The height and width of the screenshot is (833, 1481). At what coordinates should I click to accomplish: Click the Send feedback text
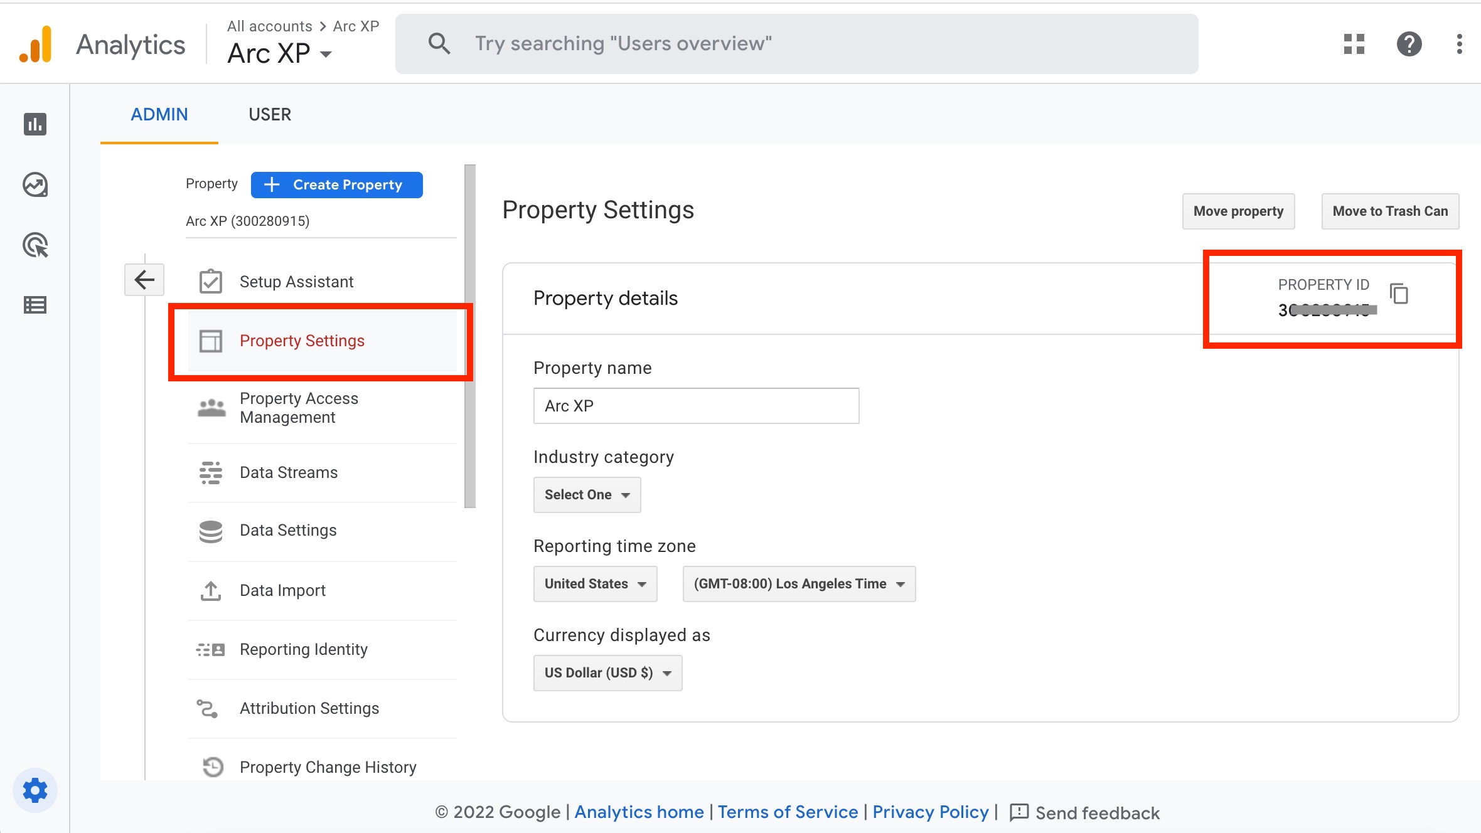point(1098,813)
